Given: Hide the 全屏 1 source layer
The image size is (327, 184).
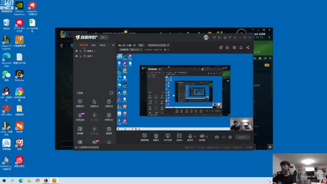Looking at the screenshot, I should [x=76, y=56].
